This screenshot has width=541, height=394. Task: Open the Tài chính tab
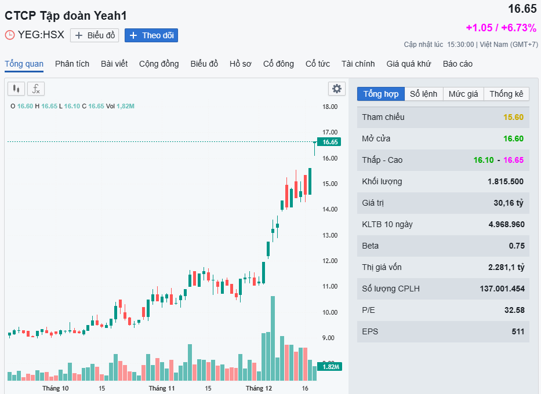pyautogui.click(x=358, y=64)
